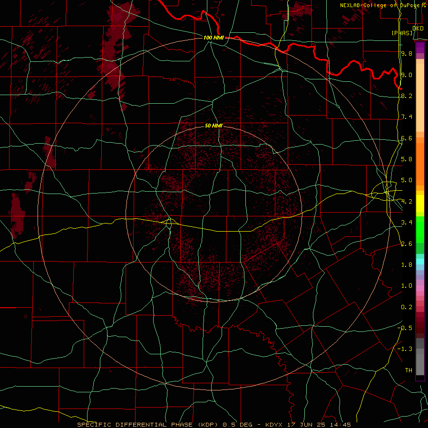Viewport: 428px width, 428px height.
Task: Click the "100 NMI" range ring label
Action: click(x=214, y=38)
